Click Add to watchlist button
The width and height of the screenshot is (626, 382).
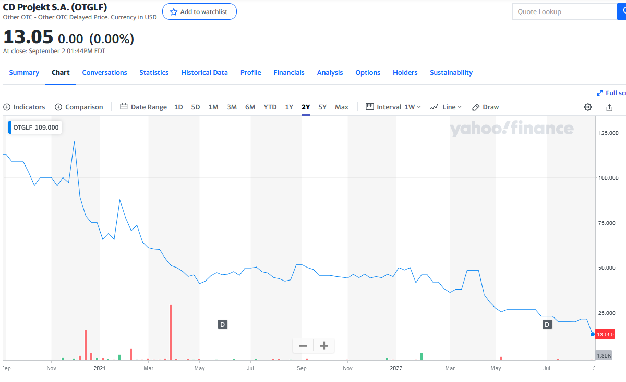point(199,11)
